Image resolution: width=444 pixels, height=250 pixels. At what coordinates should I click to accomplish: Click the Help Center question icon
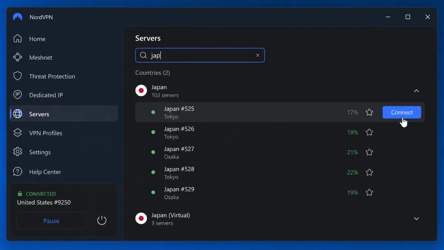[x=17, y=171]
